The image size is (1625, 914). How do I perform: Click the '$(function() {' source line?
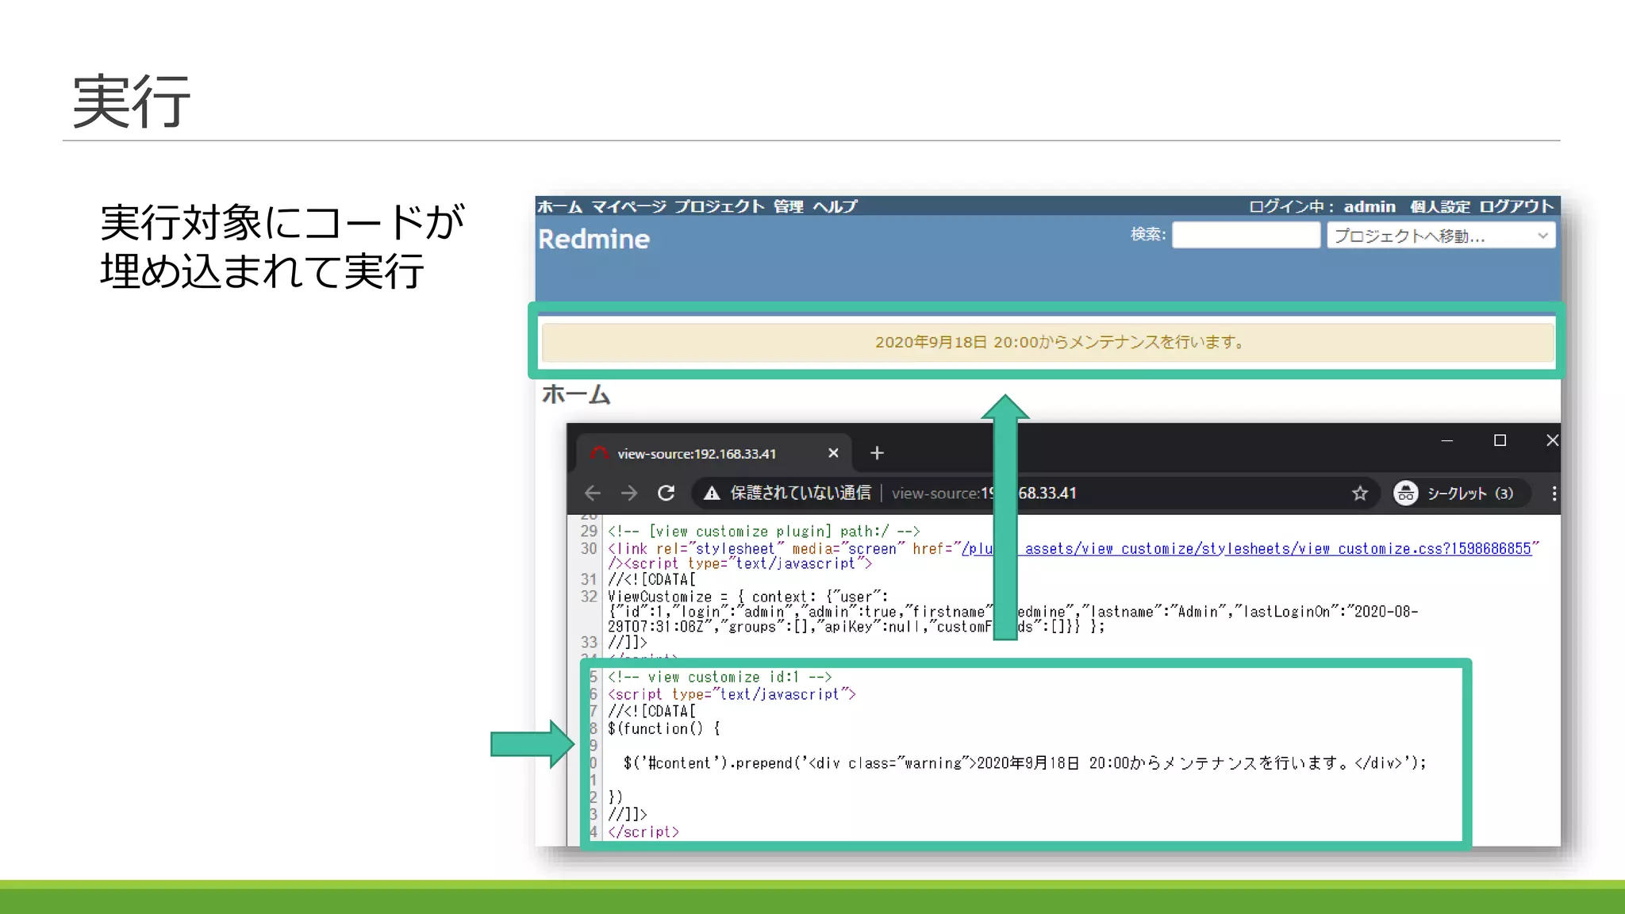click(x=664, y=729)
